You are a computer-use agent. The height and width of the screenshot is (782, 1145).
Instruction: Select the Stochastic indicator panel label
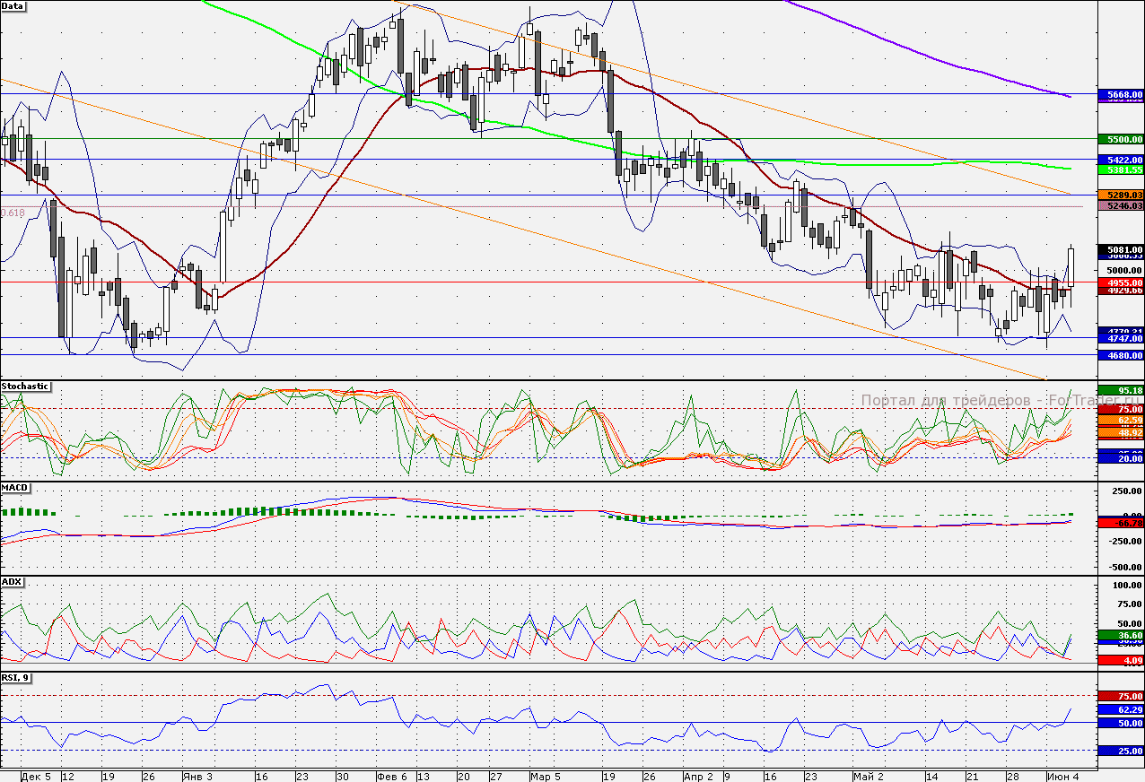click(x=26, y=387)
